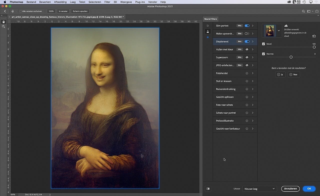This screenshot has height=196, width=320.
Task: Show all filters list icon
Action: click(207, 26)
